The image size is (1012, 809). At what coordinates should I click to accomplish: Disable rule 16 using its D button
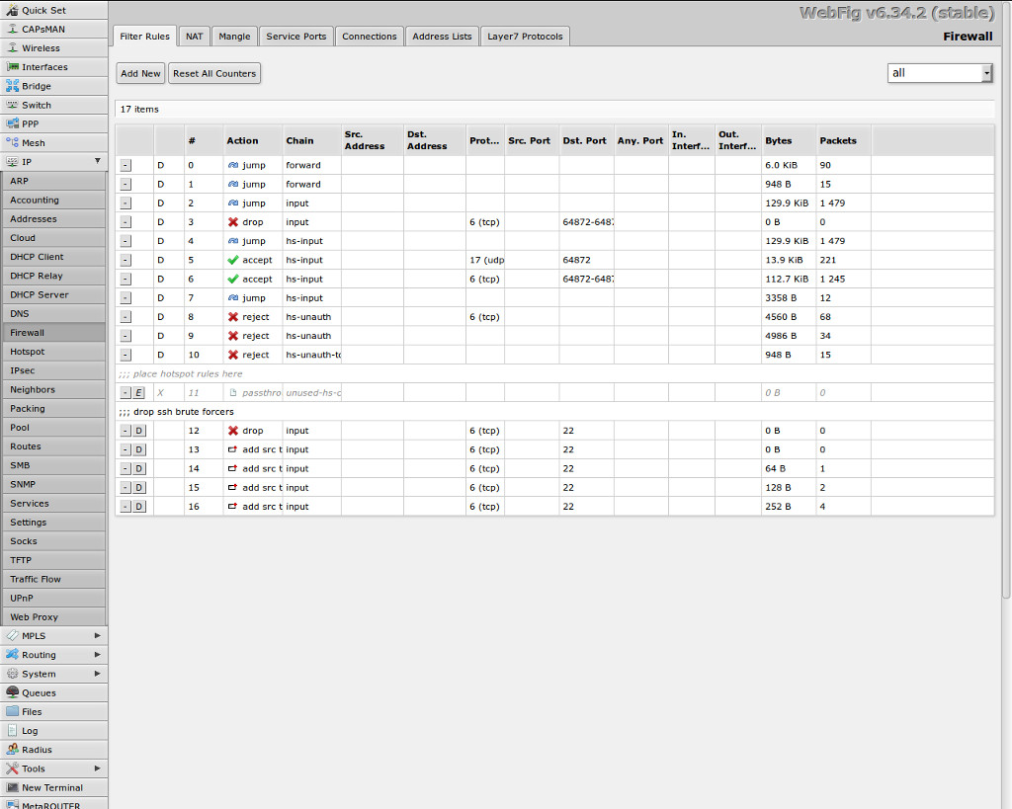[x=139, y=507]
